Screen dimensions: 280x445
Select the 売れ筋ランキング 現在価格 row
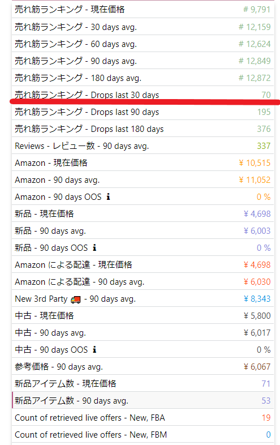click(143, 10)
